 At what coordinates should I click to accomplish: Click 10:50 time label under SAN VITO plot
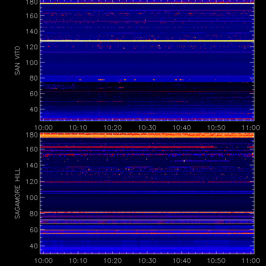(216, 128)
